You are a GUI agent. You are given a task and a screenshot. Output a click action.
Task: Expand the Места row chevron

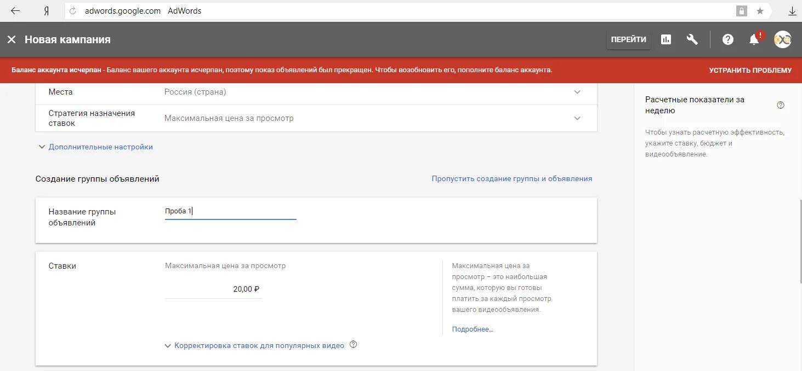pyautogui.click(x=577, y=92)
